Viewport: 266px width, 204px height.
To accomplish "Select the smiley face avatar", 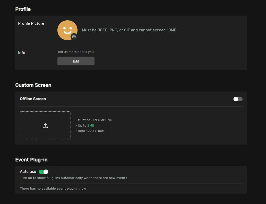I will point(67,29).
